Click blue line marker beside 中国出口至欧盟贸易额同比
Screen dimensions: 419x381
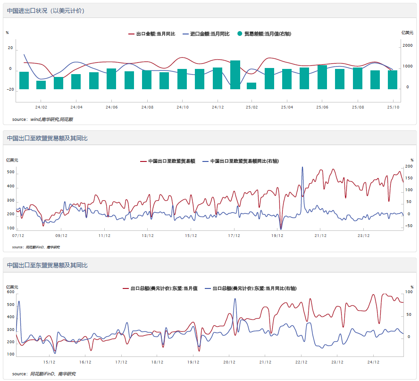tap(205, 161)
